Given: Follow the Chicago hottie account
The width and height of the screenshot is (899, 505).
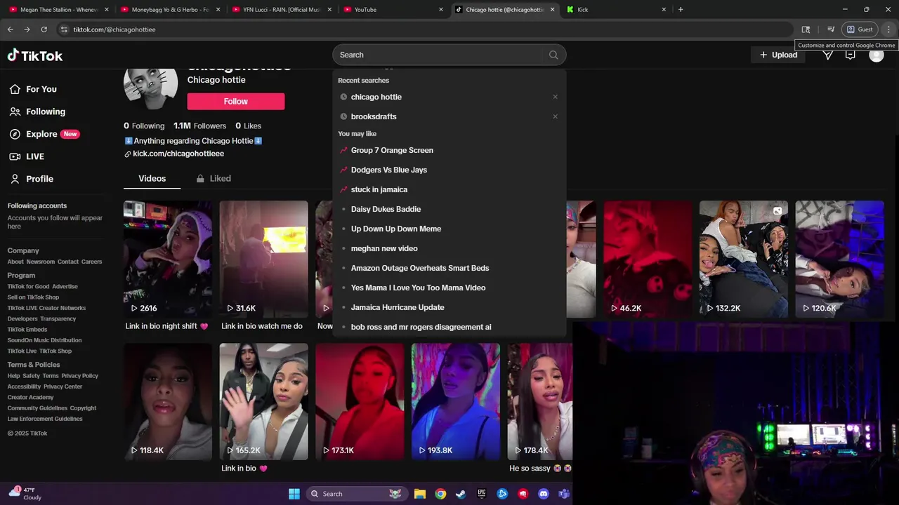Looking at the screenshot, I should pos(236,102).
